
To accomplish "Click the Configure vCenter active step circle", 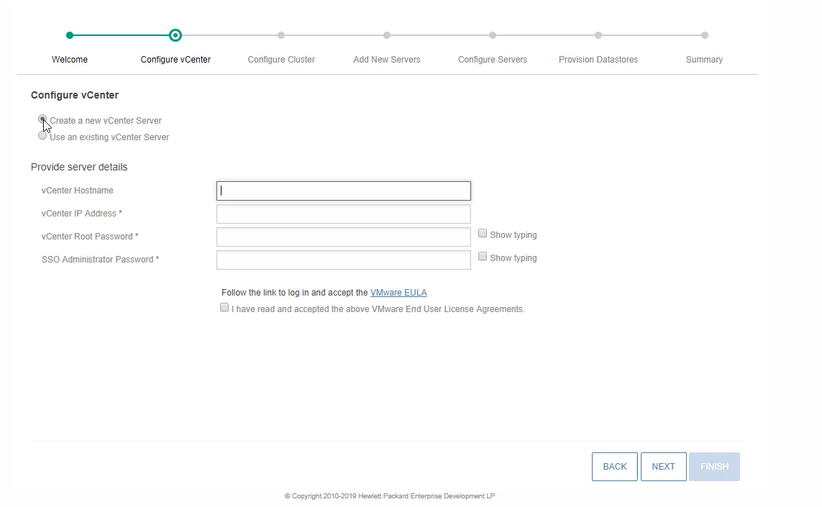I will pos(175,35).
